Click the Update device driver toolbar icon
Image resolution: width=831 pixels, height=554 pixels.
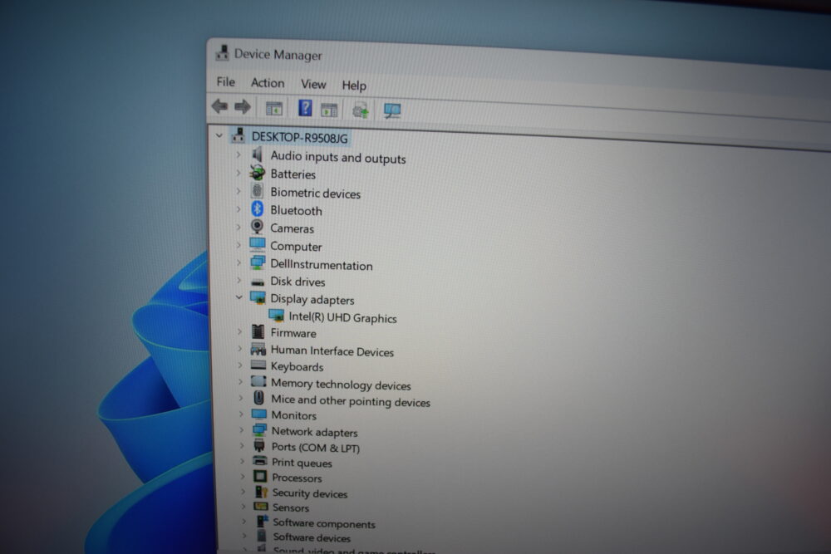[x=361, y=110]
